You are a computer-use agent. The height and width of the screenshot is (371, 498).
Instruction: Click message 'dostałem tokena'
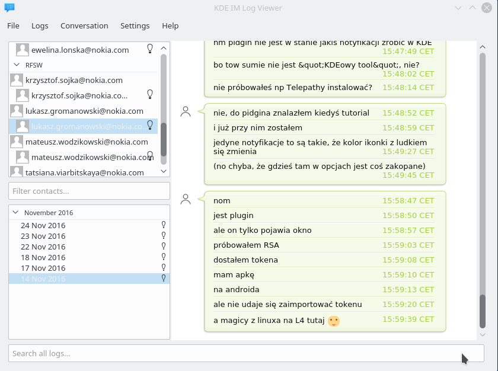click(x=245, y=260)
